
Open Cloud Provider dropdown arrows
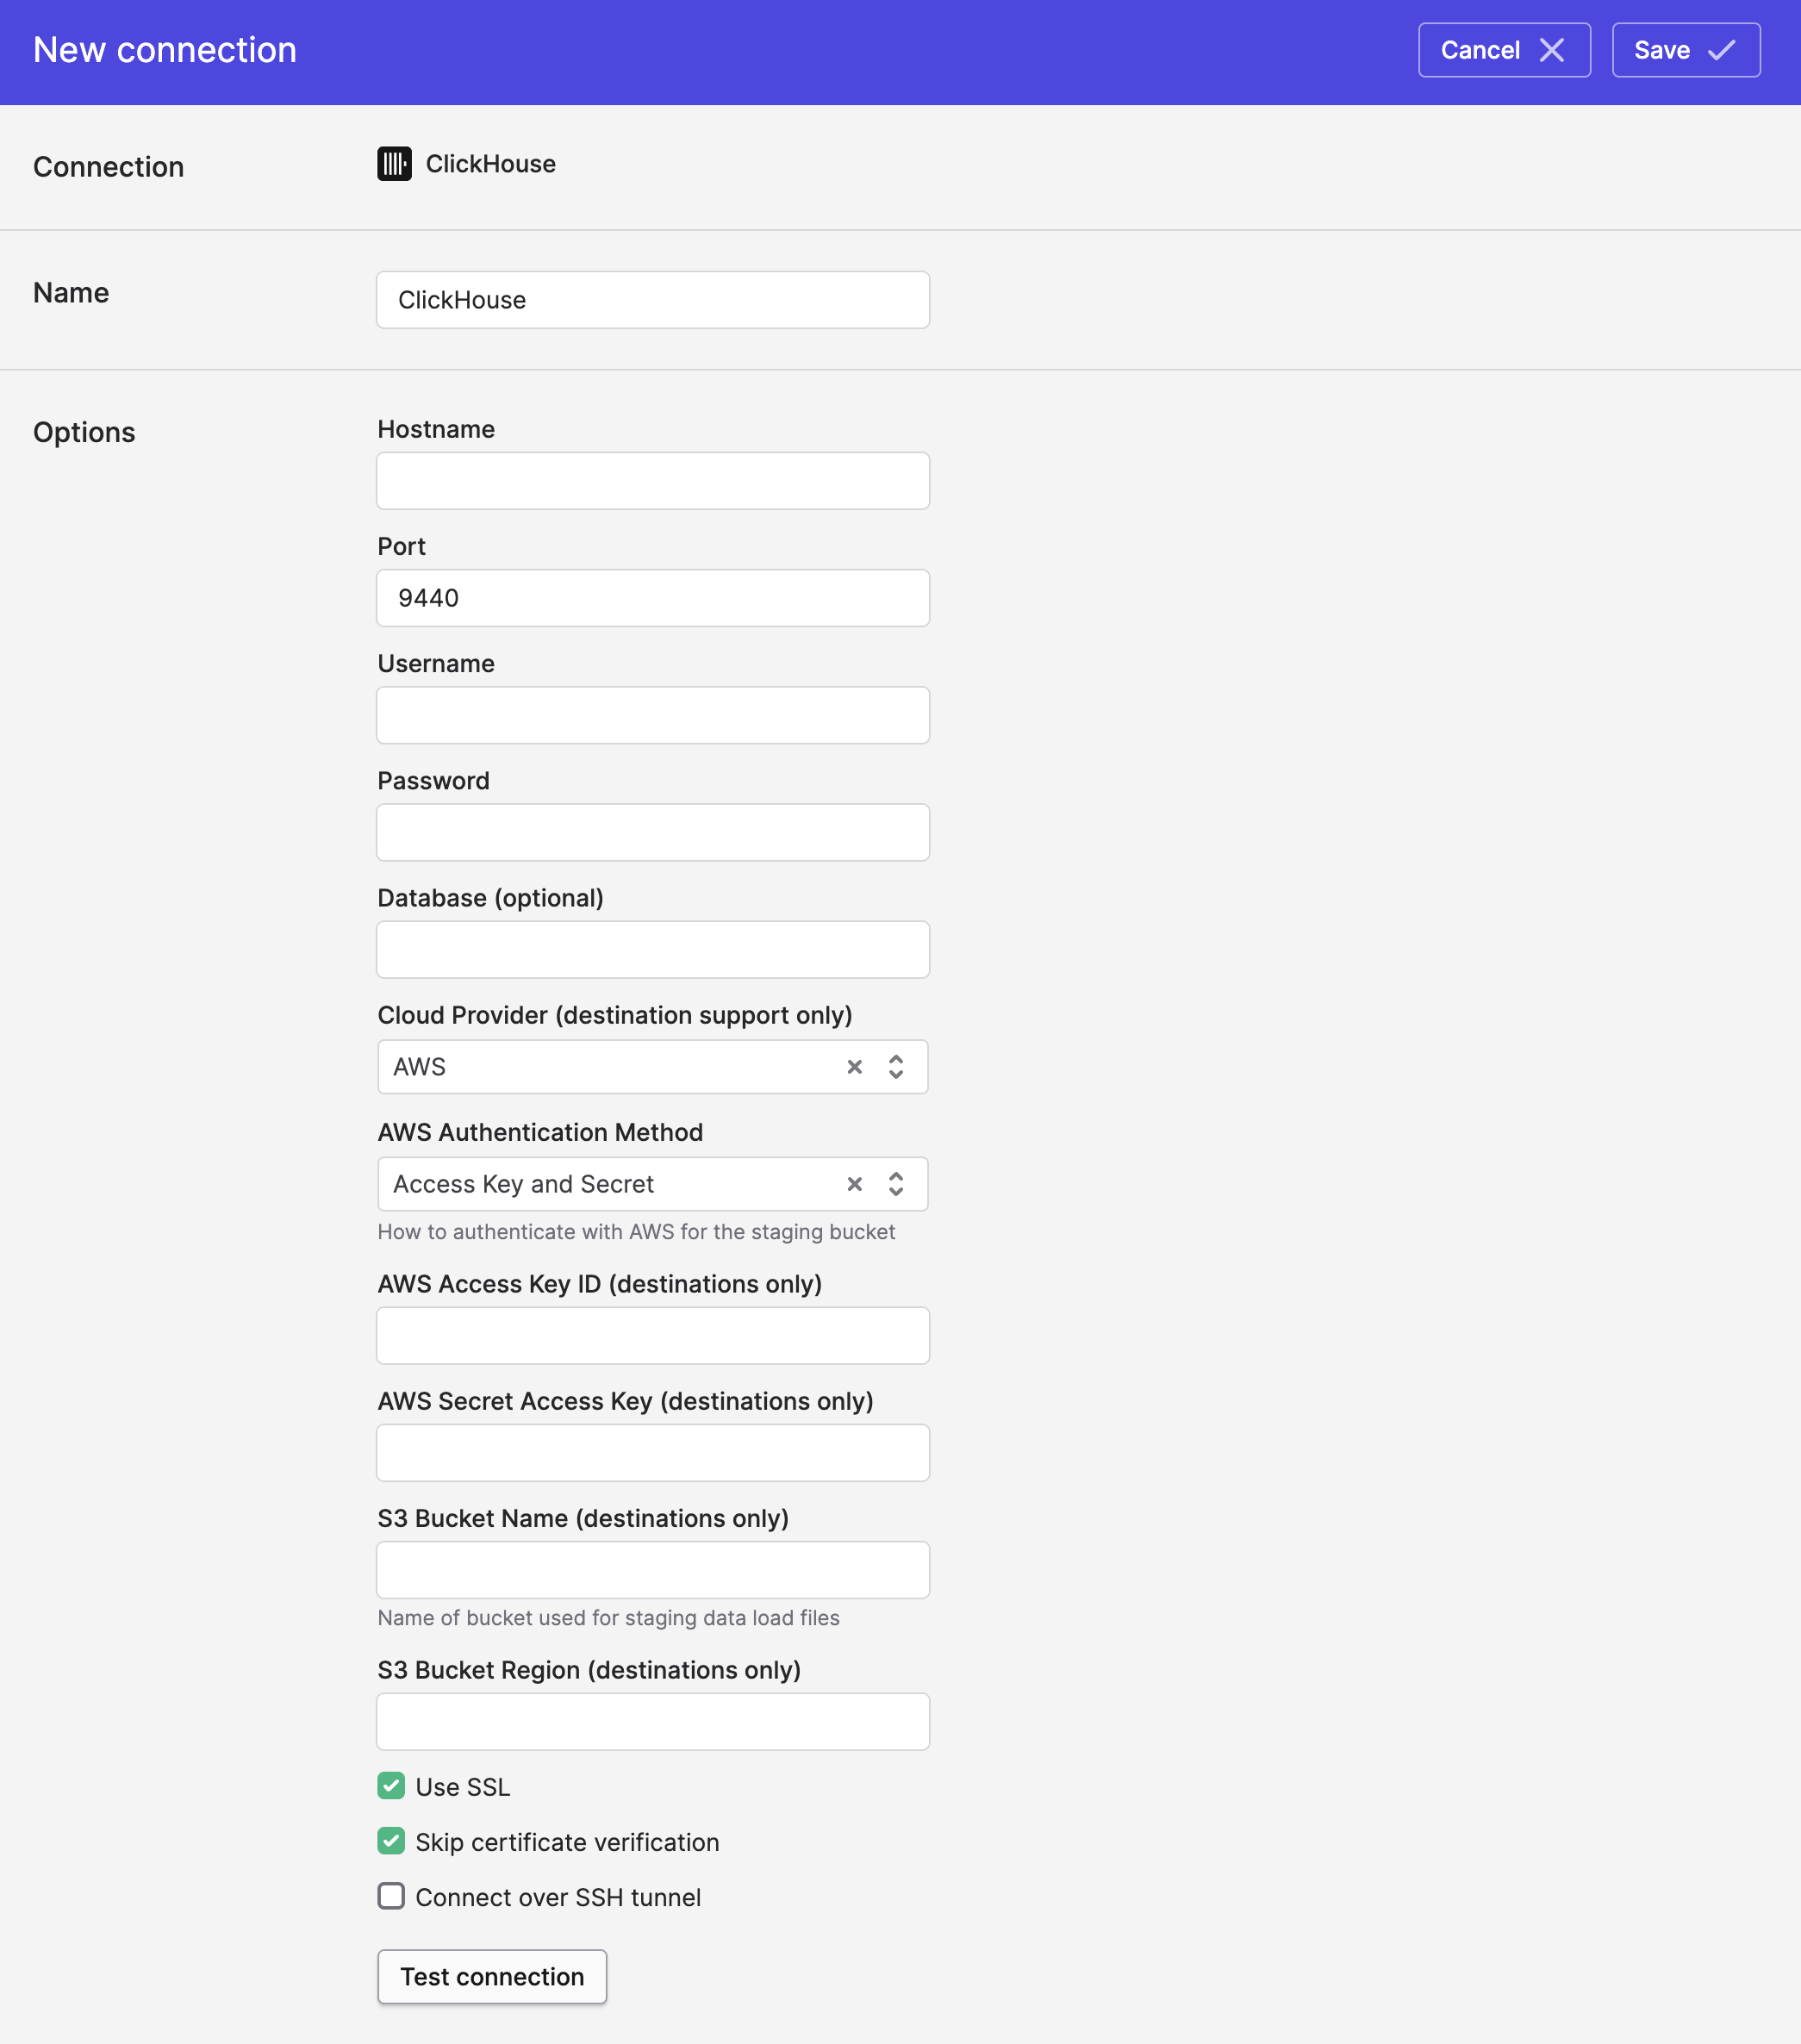[x=896, y=1067]
